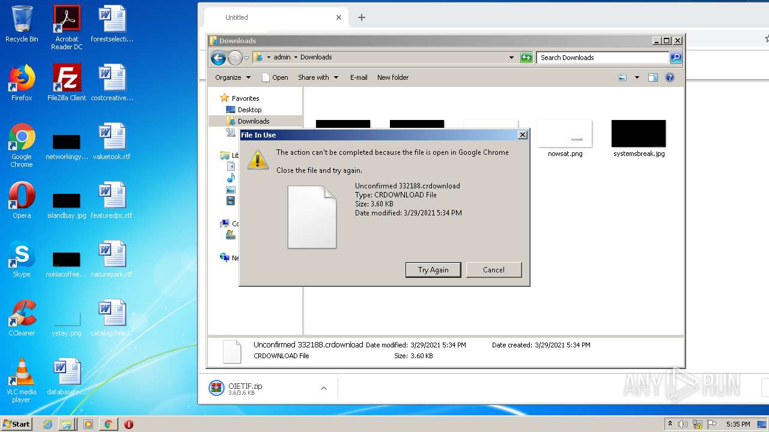
Task: Select the naturepark.rtf desktop file
Action: [112, 259]
